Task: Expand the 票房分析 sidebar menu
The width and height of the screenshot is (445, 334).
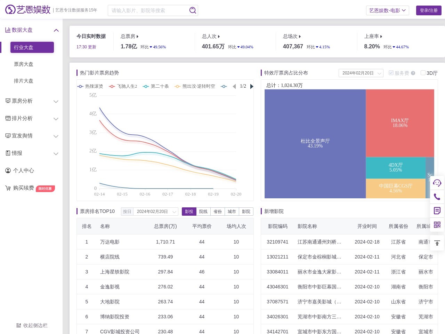Action: click(31, 101)
